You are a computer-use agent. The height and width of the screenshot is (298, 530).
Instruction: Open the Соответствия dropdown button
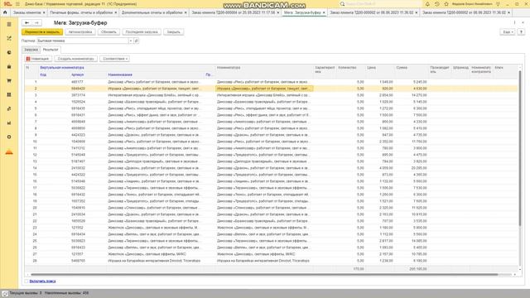[x=114, y=59]
